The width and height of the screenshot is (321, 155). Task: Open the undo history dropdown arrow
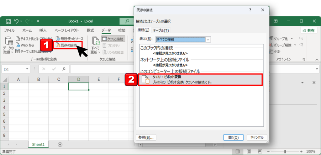point(21,21)
